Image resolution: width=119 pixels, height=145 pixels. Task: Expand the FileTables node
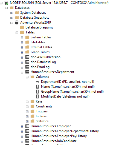pos(22,43)
